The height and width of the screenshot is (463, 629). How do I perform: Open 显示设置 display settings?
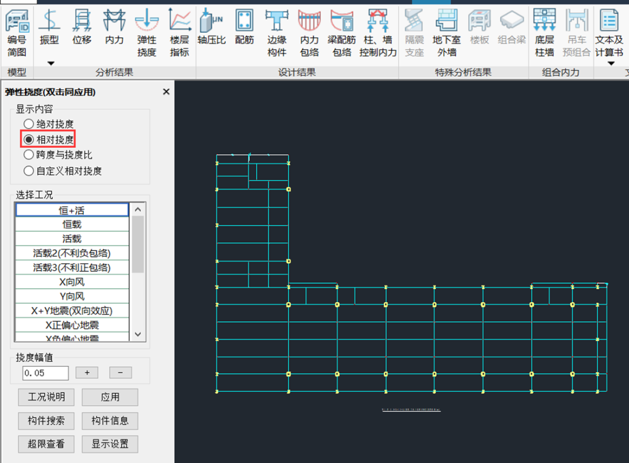tap(110, 444)
